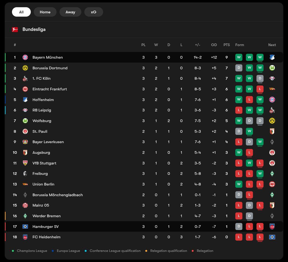Click Bayern München's latest win form badge
The width and height of the screenshot is (288, 262).
[x=260, y=57]
